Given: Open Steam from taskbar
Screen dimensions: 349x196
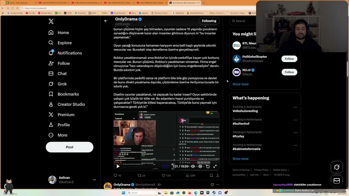Looking at the screenshot, I should [214, 193].
